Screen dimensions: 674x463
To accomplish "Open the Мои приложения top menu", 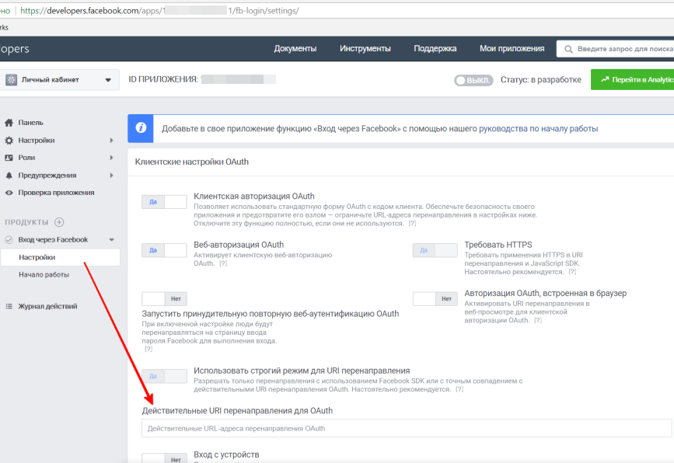I will point(512,48).
